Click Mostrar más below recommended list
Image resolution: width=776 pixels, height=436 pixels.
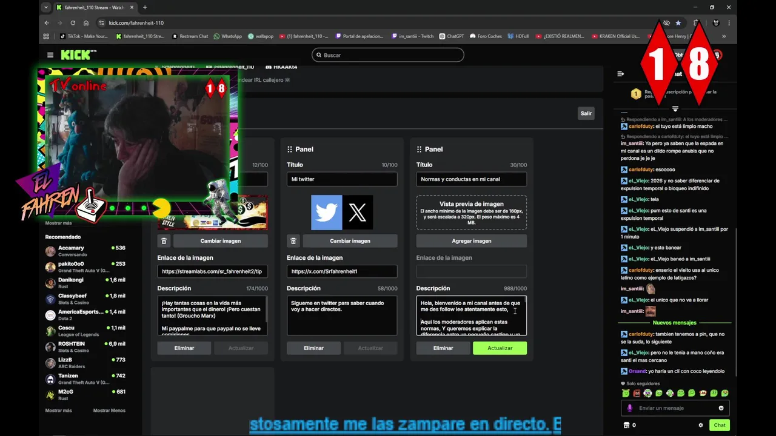coord(58,411)
